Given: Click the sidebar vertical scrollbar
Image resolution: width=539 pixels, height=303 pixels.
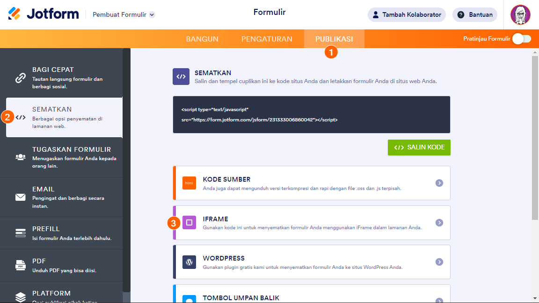Looking at the screenshot, I should tap(126, 170).
